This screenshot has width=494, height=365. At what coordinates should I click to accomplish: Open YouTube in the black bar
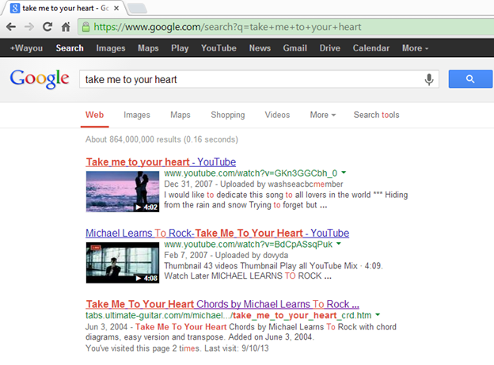[x=218, y=48]
